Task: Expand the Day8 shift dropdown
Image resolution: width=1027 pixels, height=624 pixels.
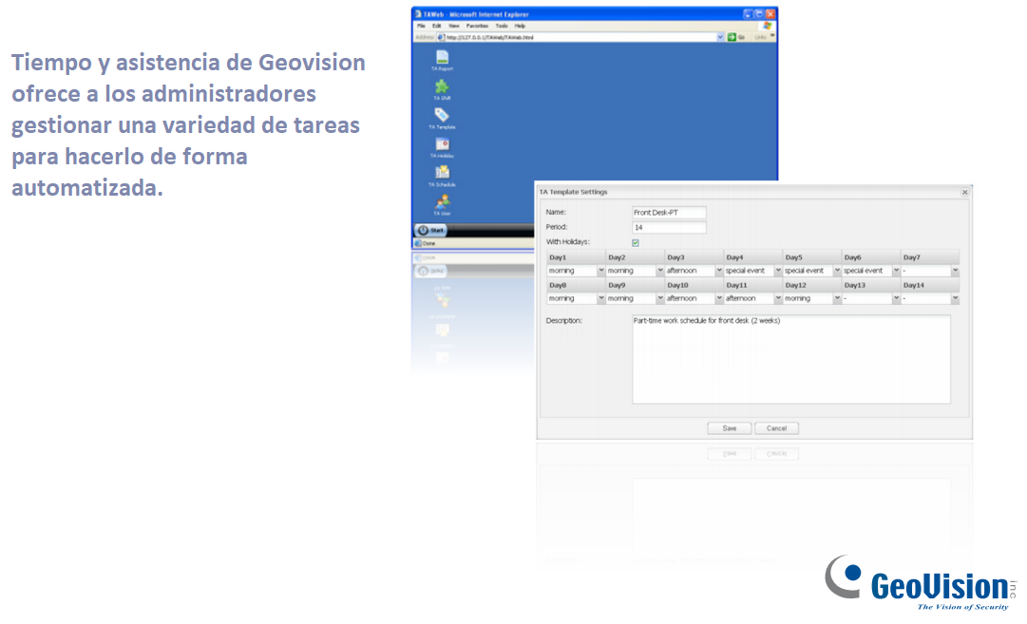Action: point(601,298)
